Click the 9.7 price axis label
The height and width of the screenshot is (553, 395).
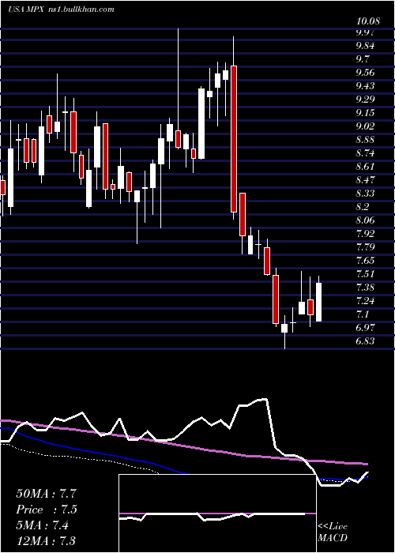(364, 59)
